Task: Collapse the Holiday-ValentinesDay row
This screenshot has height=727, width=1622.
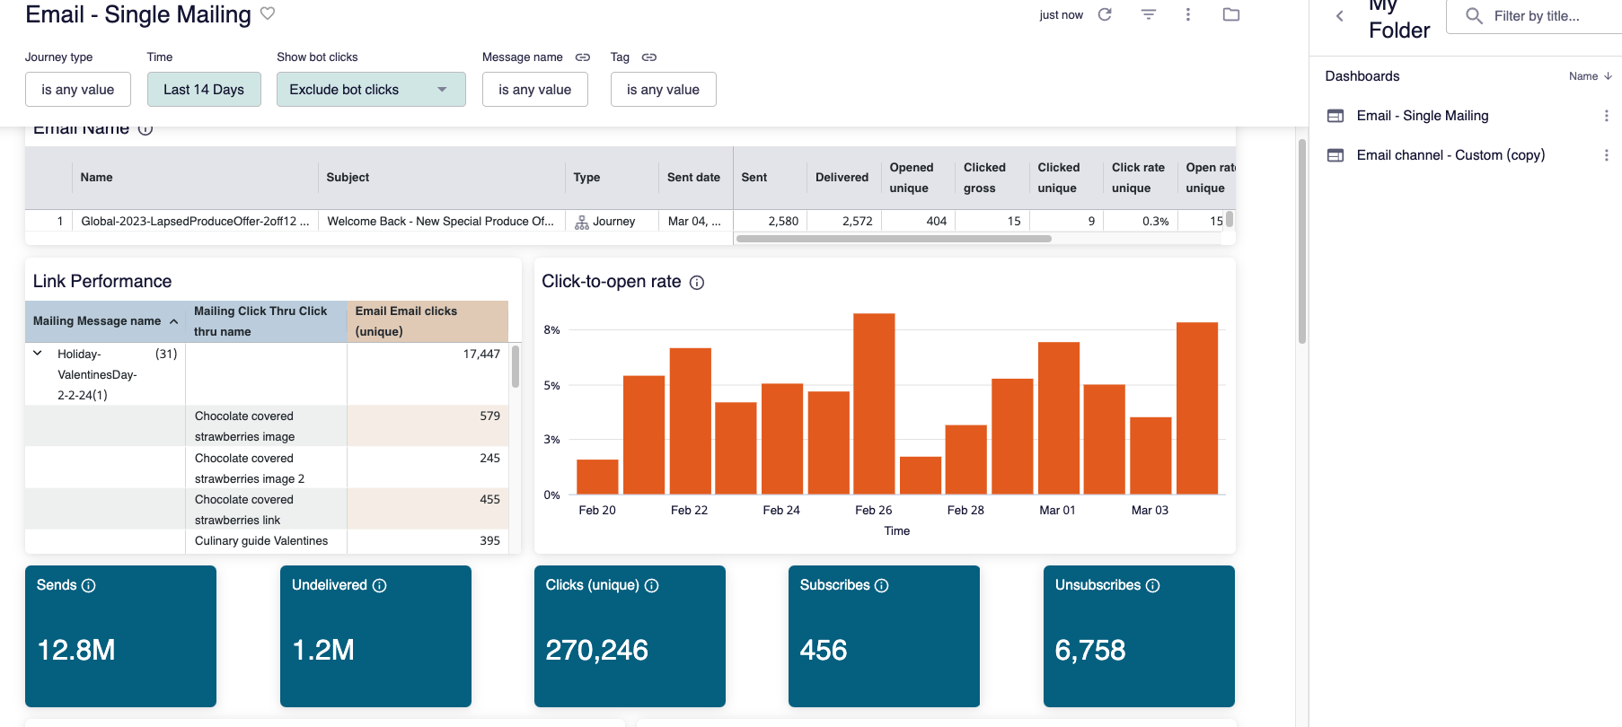Action: point(38,354)
